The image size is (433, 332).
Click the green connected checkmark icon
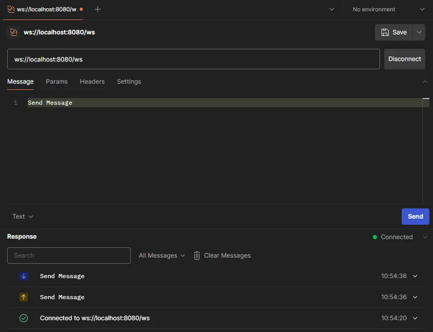coord(24,318)
